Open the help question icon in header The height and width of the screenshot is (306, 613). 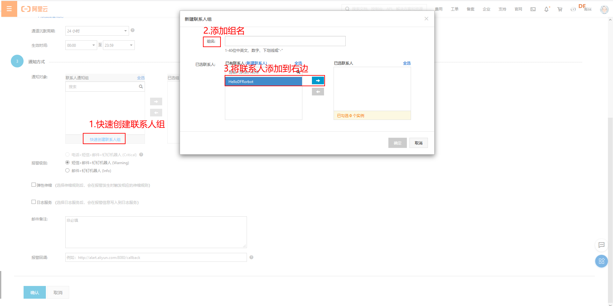click(x=573, y=9)
